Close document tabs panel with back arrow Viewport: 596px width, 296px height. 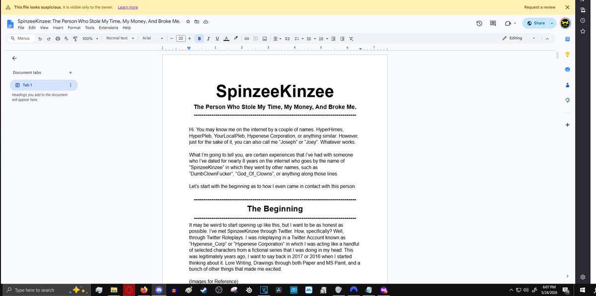14,58
